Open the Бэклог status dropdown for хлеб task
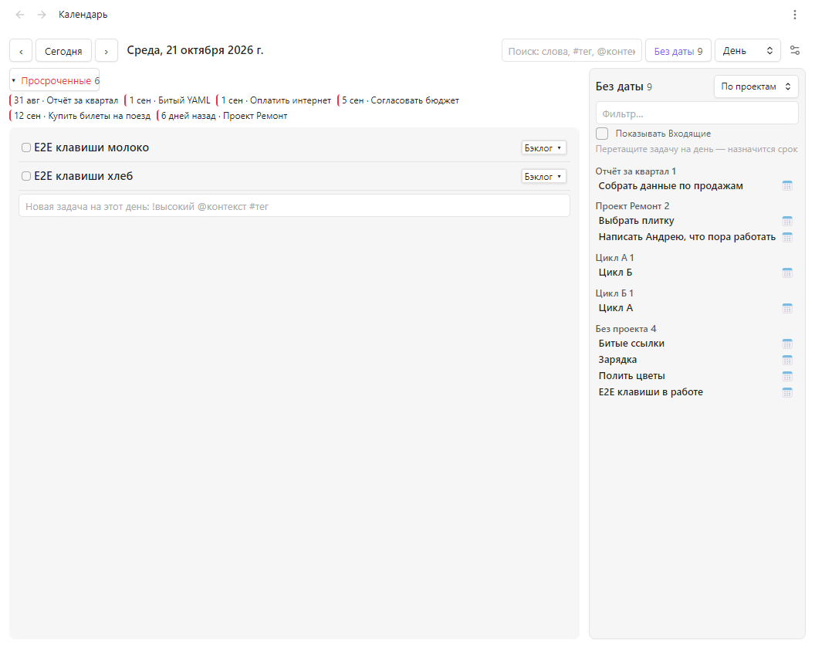 coord(543,177)
